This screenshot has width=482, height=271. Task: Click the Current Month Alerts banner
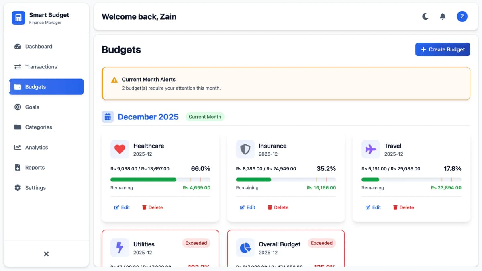pos(286,83)
